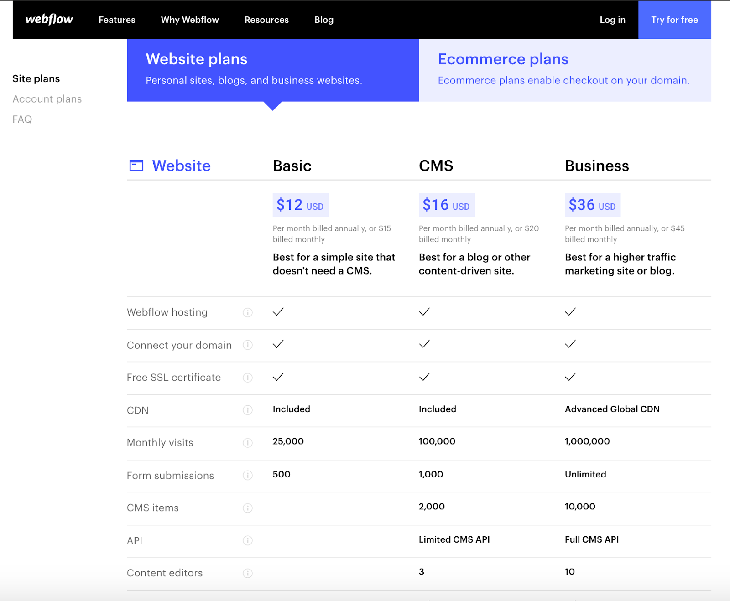Click info icon for Free SSL certificate
Viewport: 730px width, 601px height.
pos(248,378)
